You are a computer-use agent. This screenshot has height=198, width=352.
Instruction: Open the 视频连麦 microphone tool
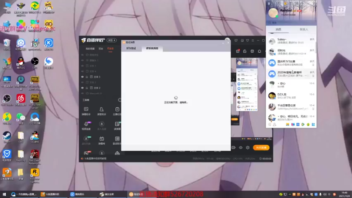(86, 126)
